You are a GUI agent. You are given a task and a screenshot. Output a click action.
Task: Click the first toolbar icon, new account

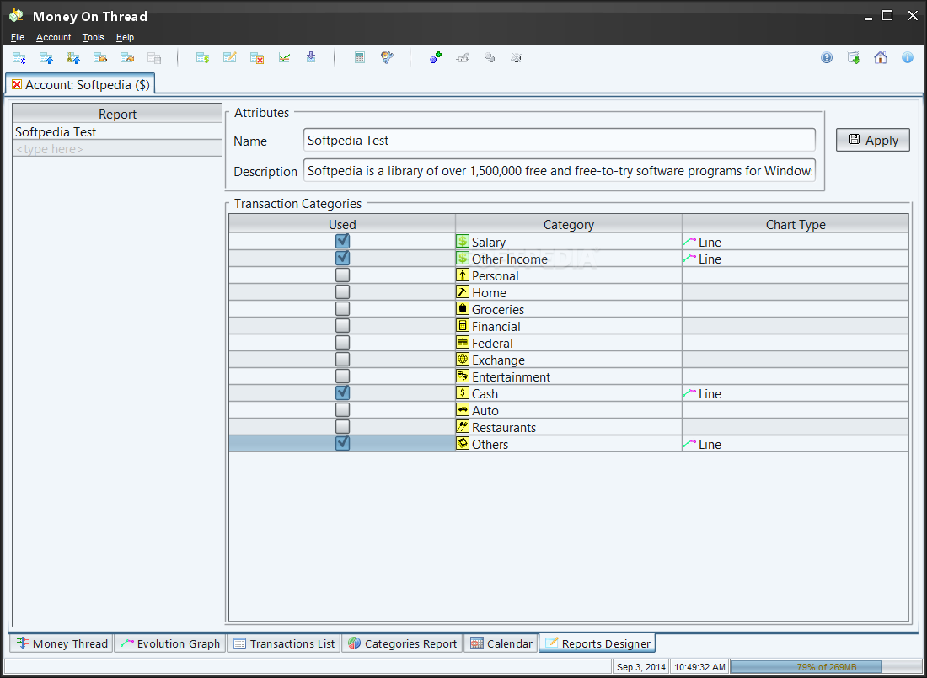click(19, 58)
